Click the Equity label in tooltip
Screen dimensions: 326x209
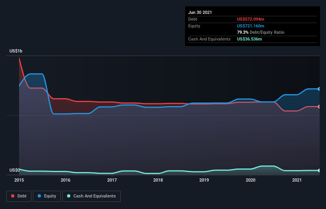coord(194,26)
